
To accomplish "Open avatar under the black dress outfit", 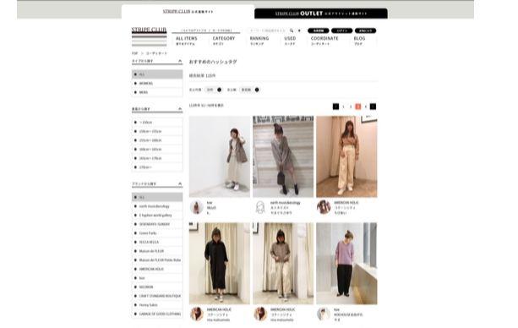I will 197,314.
